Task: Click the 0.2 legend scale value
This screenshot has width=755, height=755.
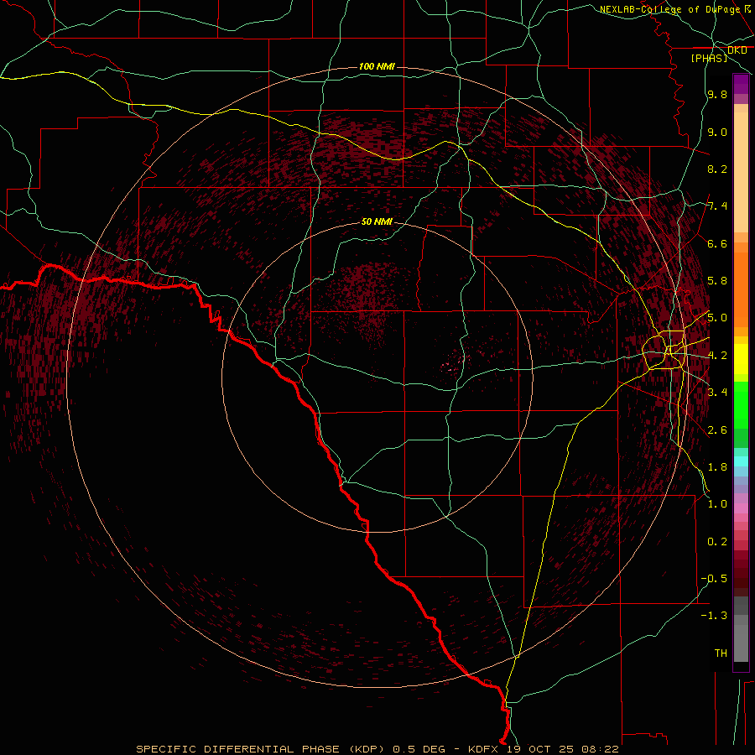Action: (x=717, y=542)
